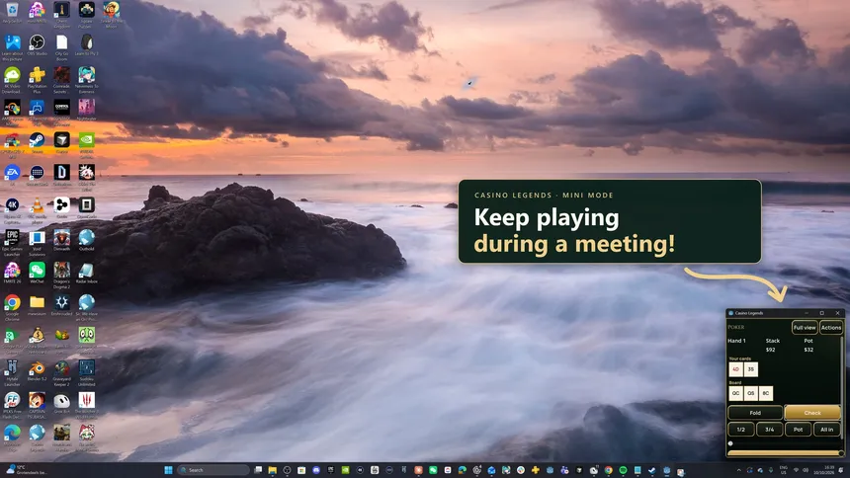Click Check in the Casino Legends poker window
Image resolution: width=850 pixels, height=478 pixels.
click(x=812, y=413)
